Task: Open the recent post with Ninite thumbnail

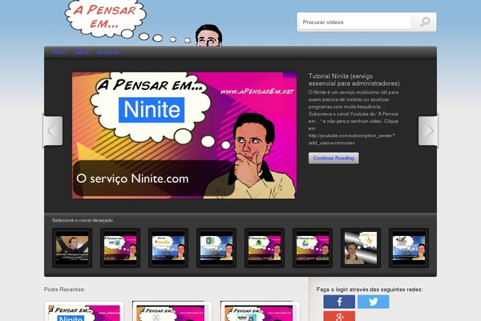Action: pos(83,311)
